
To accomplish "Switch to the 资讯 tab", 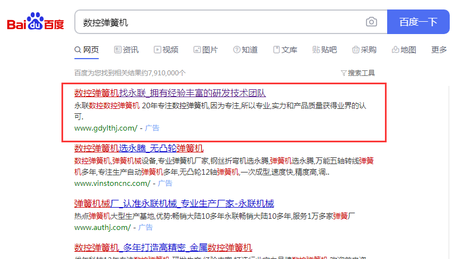I will [x=126, y=50].
